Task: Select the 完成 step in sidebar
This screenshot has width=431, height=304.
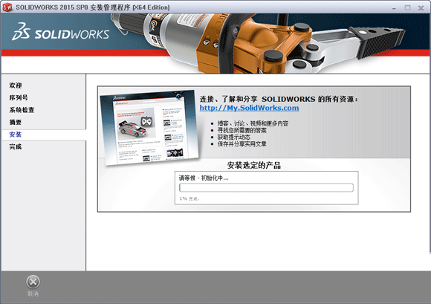Action: pyautogui.click(x=16, y=146)
